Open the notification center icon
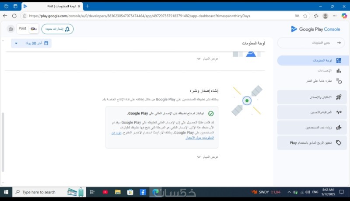350x201 pixels. click(x=341, y=192)
